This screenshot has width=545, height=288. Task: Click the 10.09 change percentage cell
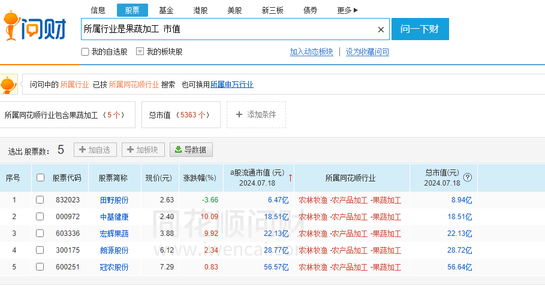[209, 217]
